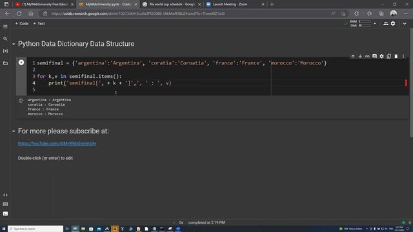
Task: Open the table of contents sidebar icon
Action: [x=5, y=26]
